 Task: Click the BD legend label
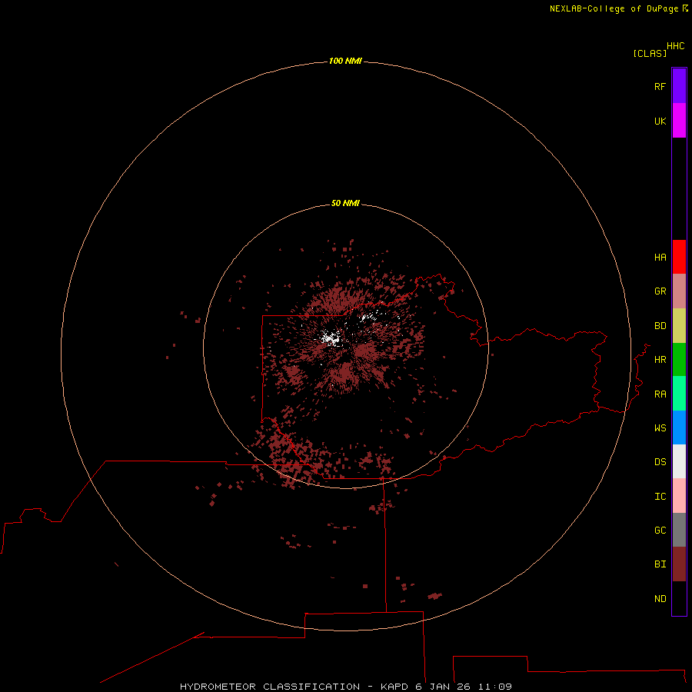click(x=660, y=326)
